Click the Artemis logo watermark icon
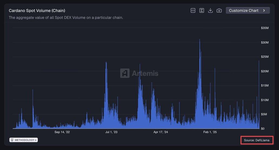 pyautogui.click(x=125, y=73)
